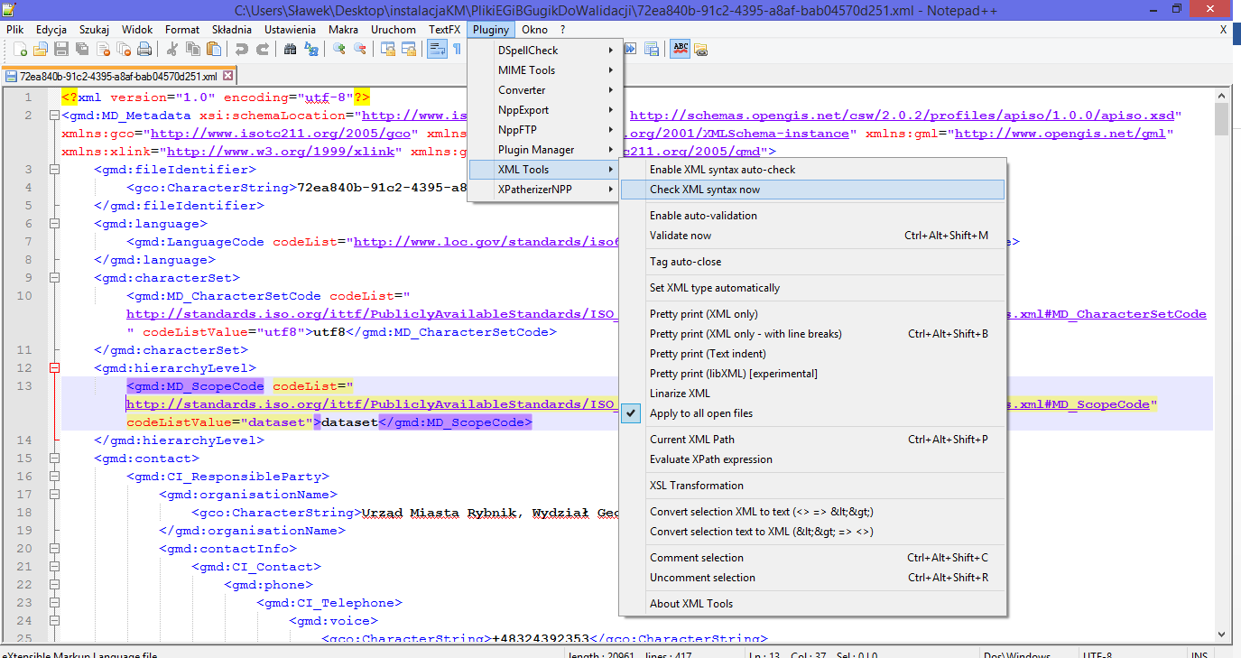Collapse gmd:contact fold on line 15
The image size is (1241, 658).
coord(54,459)
